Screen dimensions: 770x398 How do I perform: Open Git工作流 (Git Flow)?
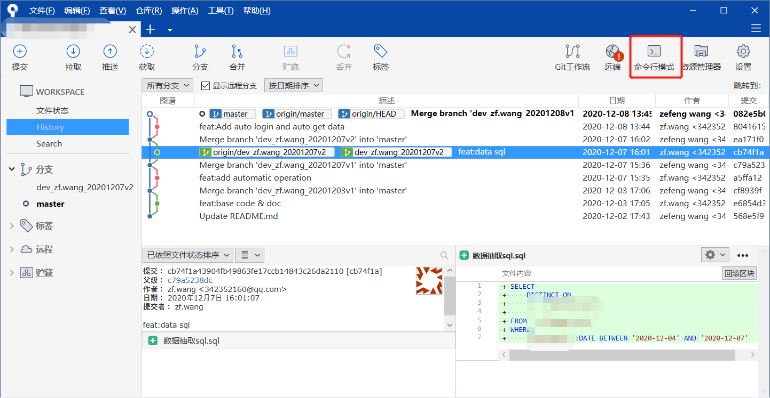tap(572, 58)
